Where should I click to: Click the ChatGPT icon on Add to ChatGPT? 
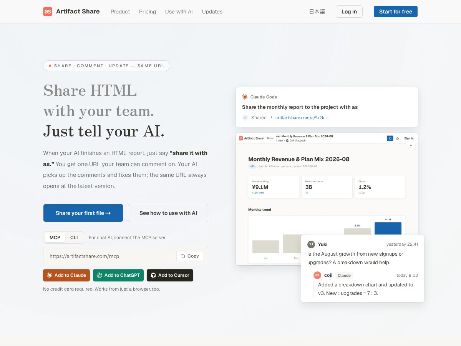99,275
